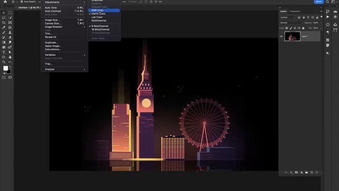This screenshot has height=191, width=339.
Task: Expand Adjustments submenu
Action: click(65, 2)
